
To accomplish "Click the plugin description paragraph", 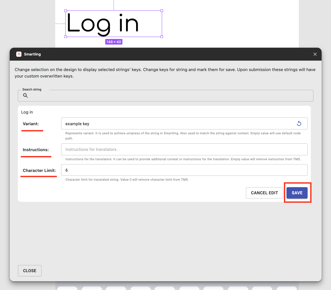I will [x=165, y=73].
